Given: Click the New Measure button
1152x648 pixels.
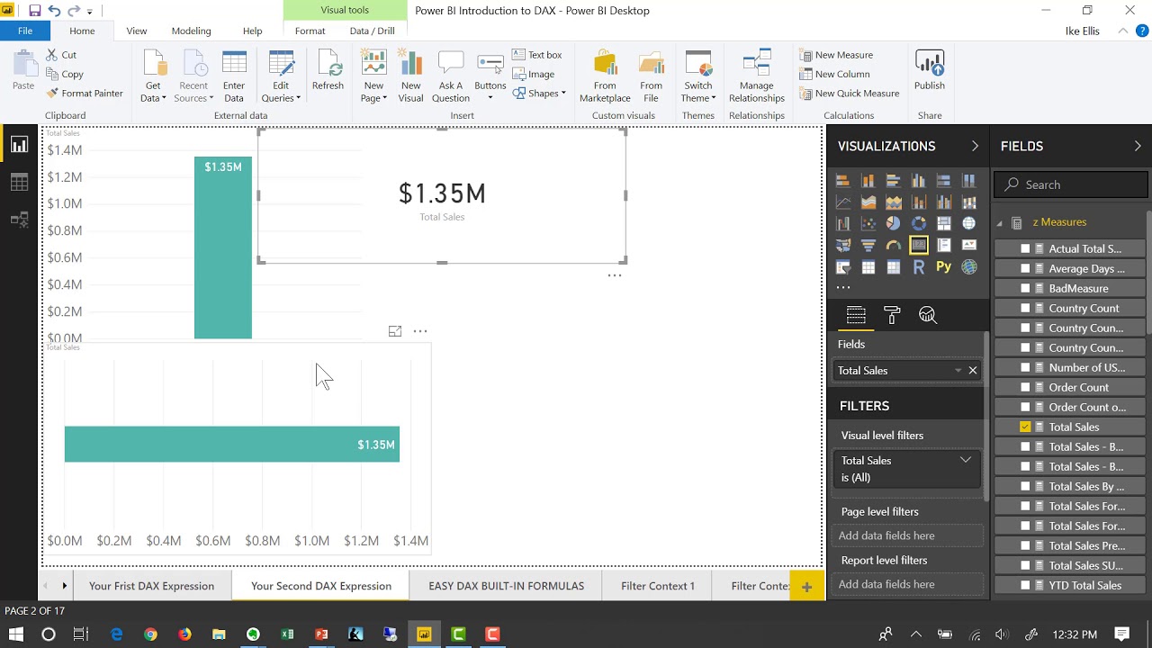Looking at the screenshot, I should coord(836,55).
